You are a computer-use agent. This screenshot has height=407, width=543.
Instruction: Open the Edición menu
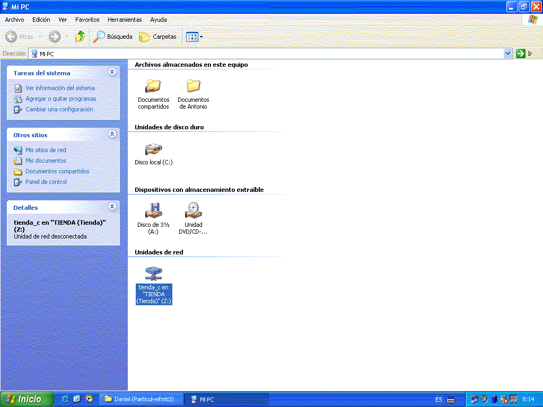coord(41,20)
